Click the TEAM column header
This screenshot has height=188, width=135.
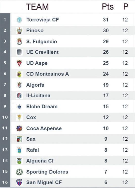[x=38, y=7]
